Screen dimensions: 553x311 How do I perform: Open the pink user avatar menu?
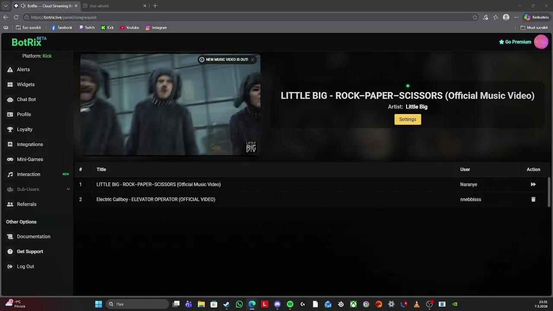(541, 42)
